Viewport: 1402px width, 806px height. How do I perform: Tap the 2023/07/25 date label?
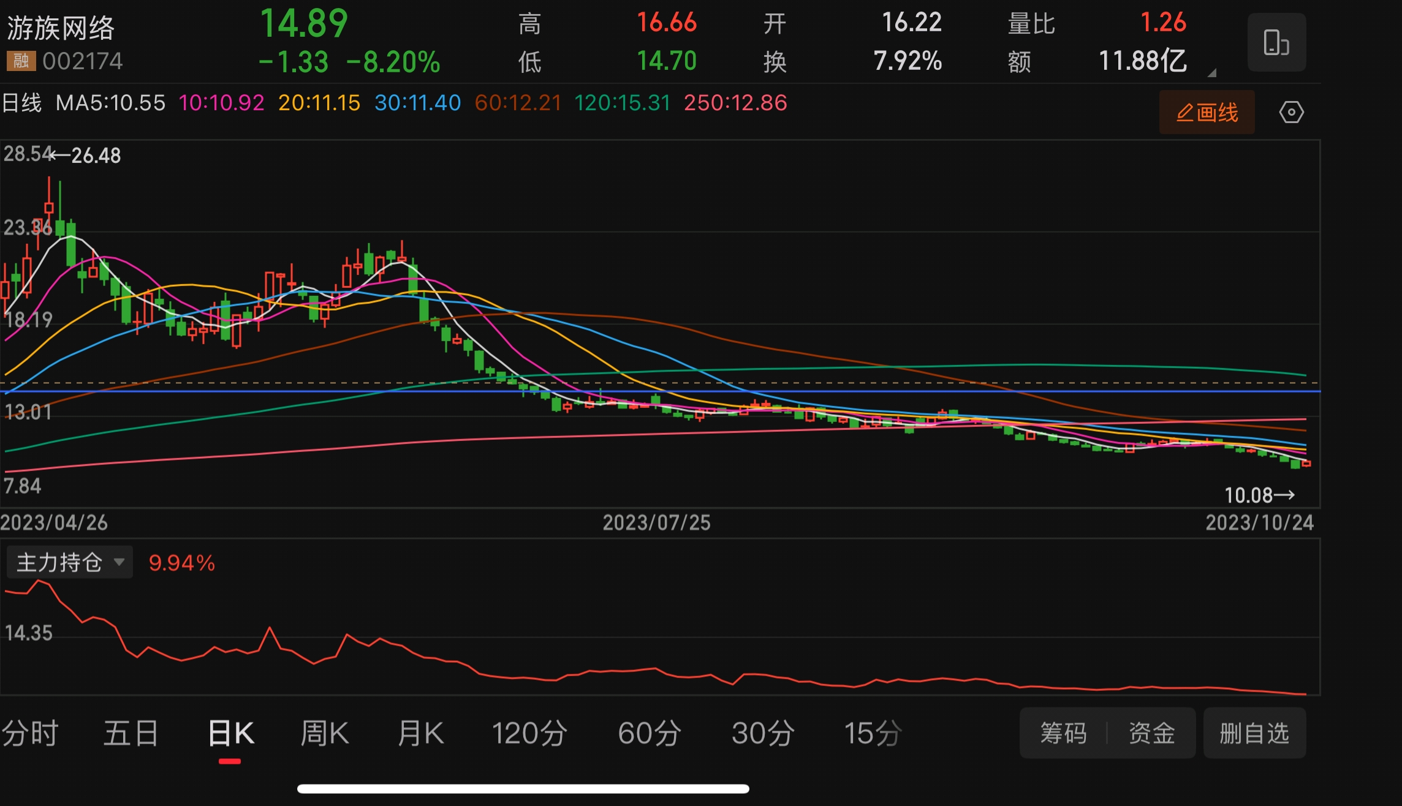coord(656,522)
